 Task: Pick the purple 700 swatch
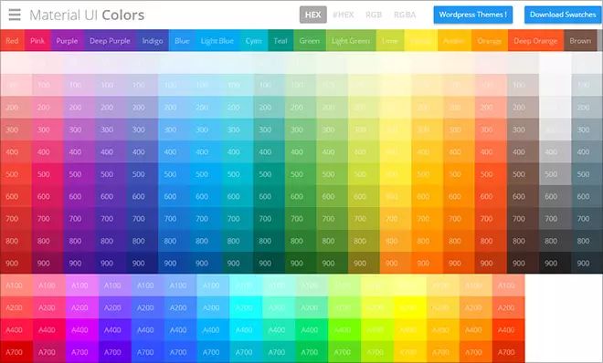coord(79,219)
